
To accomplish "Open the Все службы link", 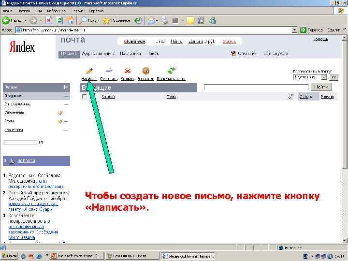I will (276, 54).
